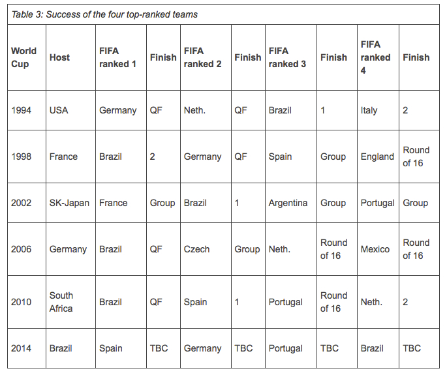The image size is (447, 375).
Task: Click the 'Czech' cell in 2006 row
Action: pyautogui.click(x=206, y=249)
